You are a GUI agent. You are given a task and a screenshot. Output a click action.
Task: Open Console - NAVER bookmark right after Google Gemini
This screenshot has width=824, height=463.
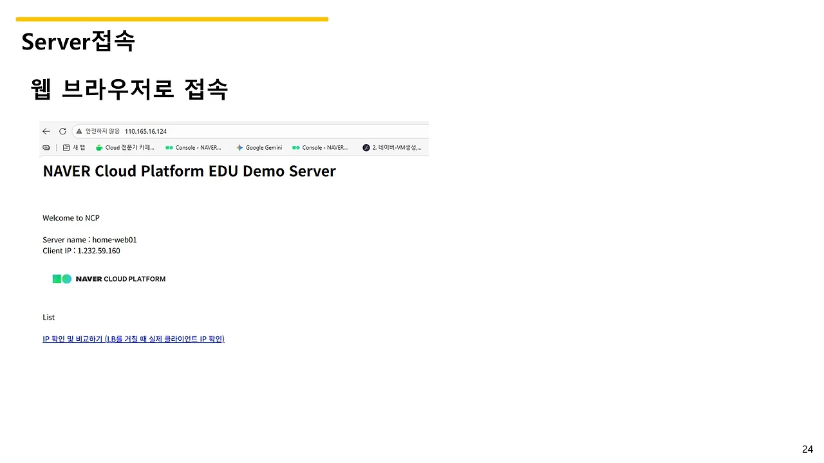pyautogui.click(x=320, y=147)
